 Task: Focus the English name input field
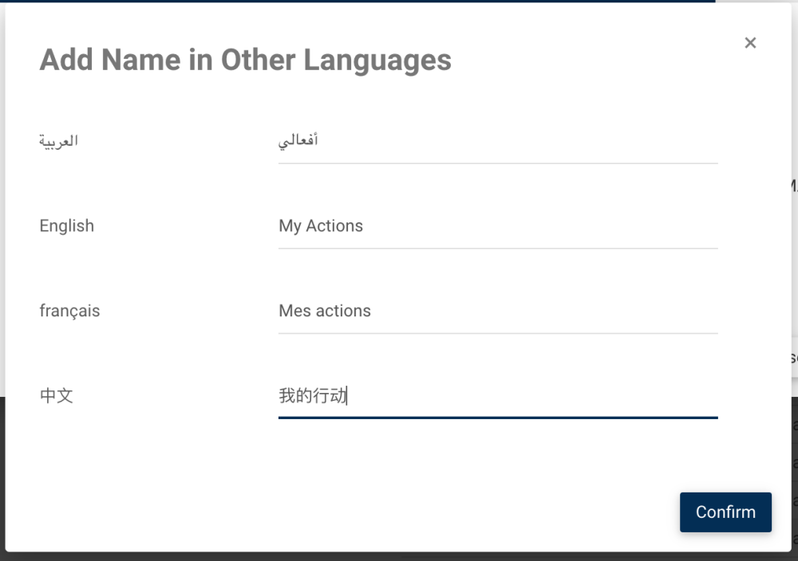click(498, 226)
